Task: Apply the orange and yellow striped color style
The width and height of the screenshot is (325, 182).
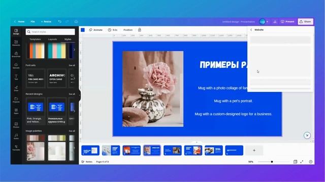Action: coord(36,51)
